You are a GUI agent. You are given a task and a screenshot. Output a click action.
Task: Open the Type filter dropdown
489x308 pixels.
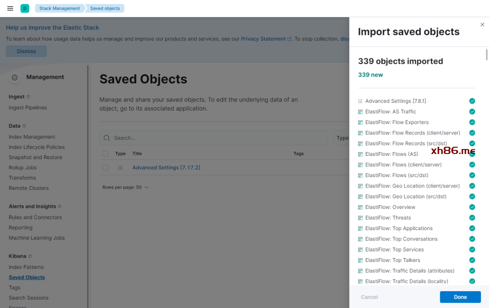pyautogui.click(x=342, y=138)
